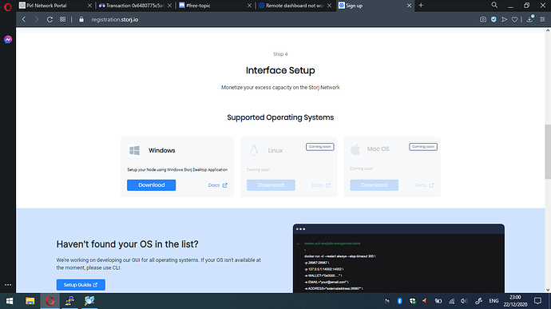551x309 pixels.
Task: Click the Opera logo menu button
Action: (8, 6)
